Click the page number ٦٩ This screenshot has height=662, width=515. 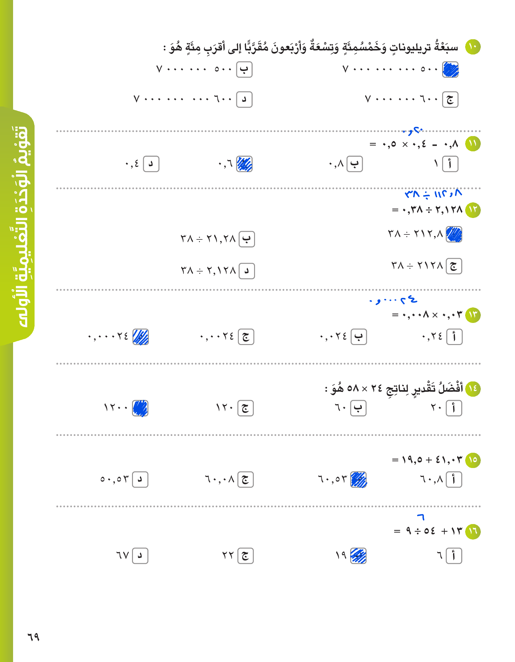(33, 637)
